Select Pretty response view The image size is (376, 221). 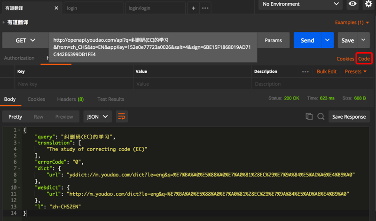[x=15, y=117]
